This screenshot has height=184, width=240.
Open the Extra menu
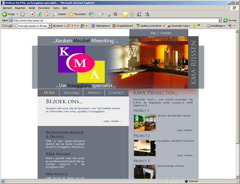tap(56, 8)
